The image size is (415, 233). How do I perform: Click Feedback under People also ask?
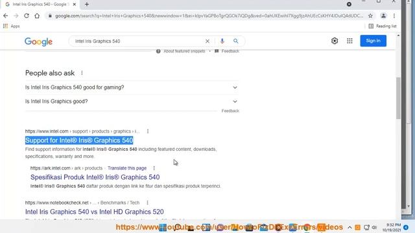[230, 111]
